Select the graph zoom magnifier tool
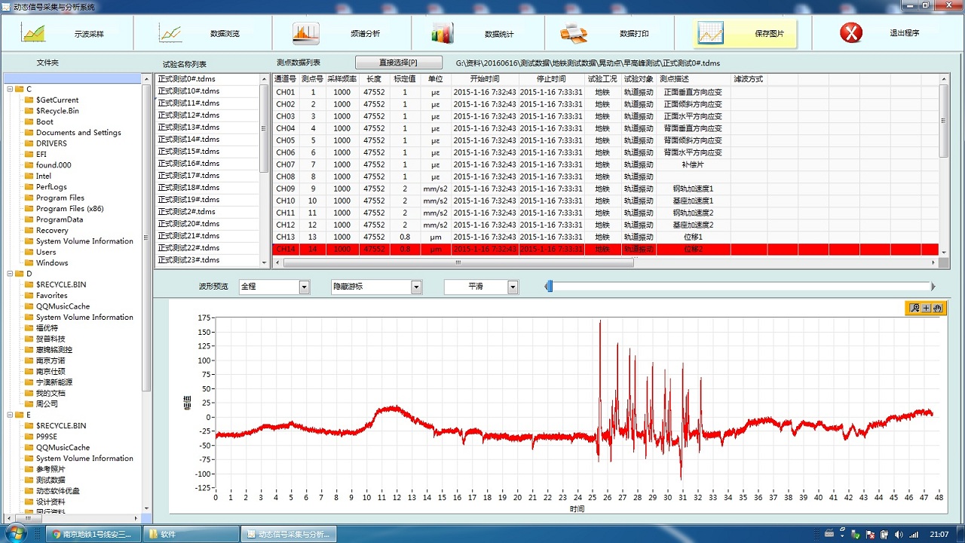 coord(914,308)
